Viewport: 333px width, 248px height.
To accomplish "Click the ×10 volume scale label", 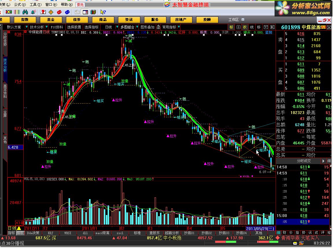I will click(x=19, y=223).
